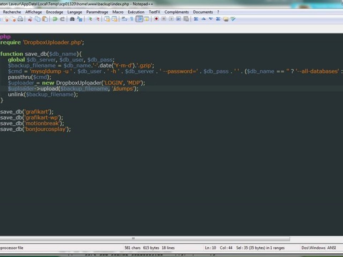Screen dimensions: 343x257
Task: Open the Compléments menu
Action: (177, 12)
